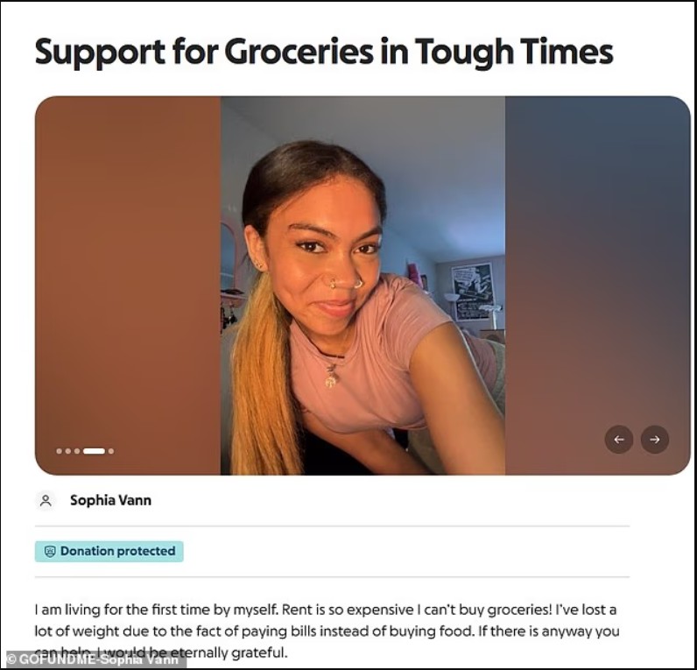Click the campaign story paragraph text
The width and height of the screenshot is (697, 670).
(x=327, y=631)
